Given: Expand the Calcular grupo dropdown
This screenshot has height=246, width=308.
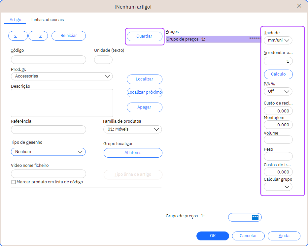Looking at the screenshot, I should tap(278, 187).
